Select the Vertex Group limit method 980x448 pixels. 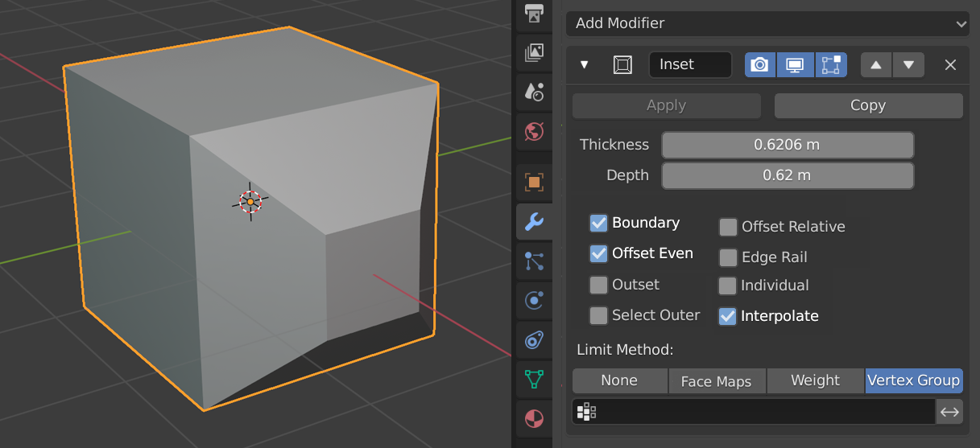914,380
